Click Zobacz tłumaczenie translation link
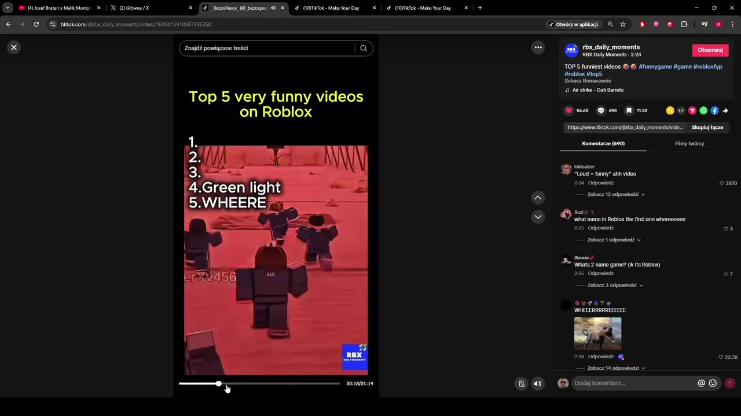This screenshot has width=741, height=416. pos(588,81)
